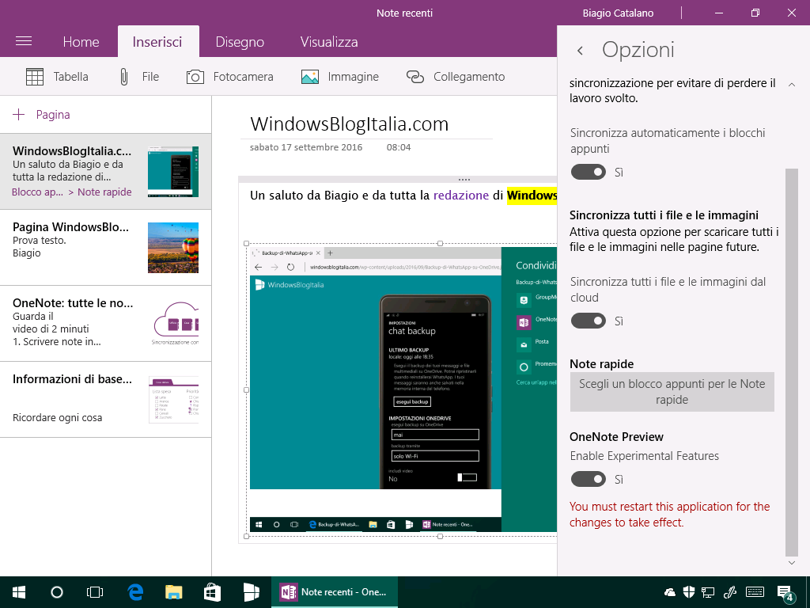This screenshot has height=608, width=810.
Task: Open the Action Center notifications icon
Action: (785, 593)
